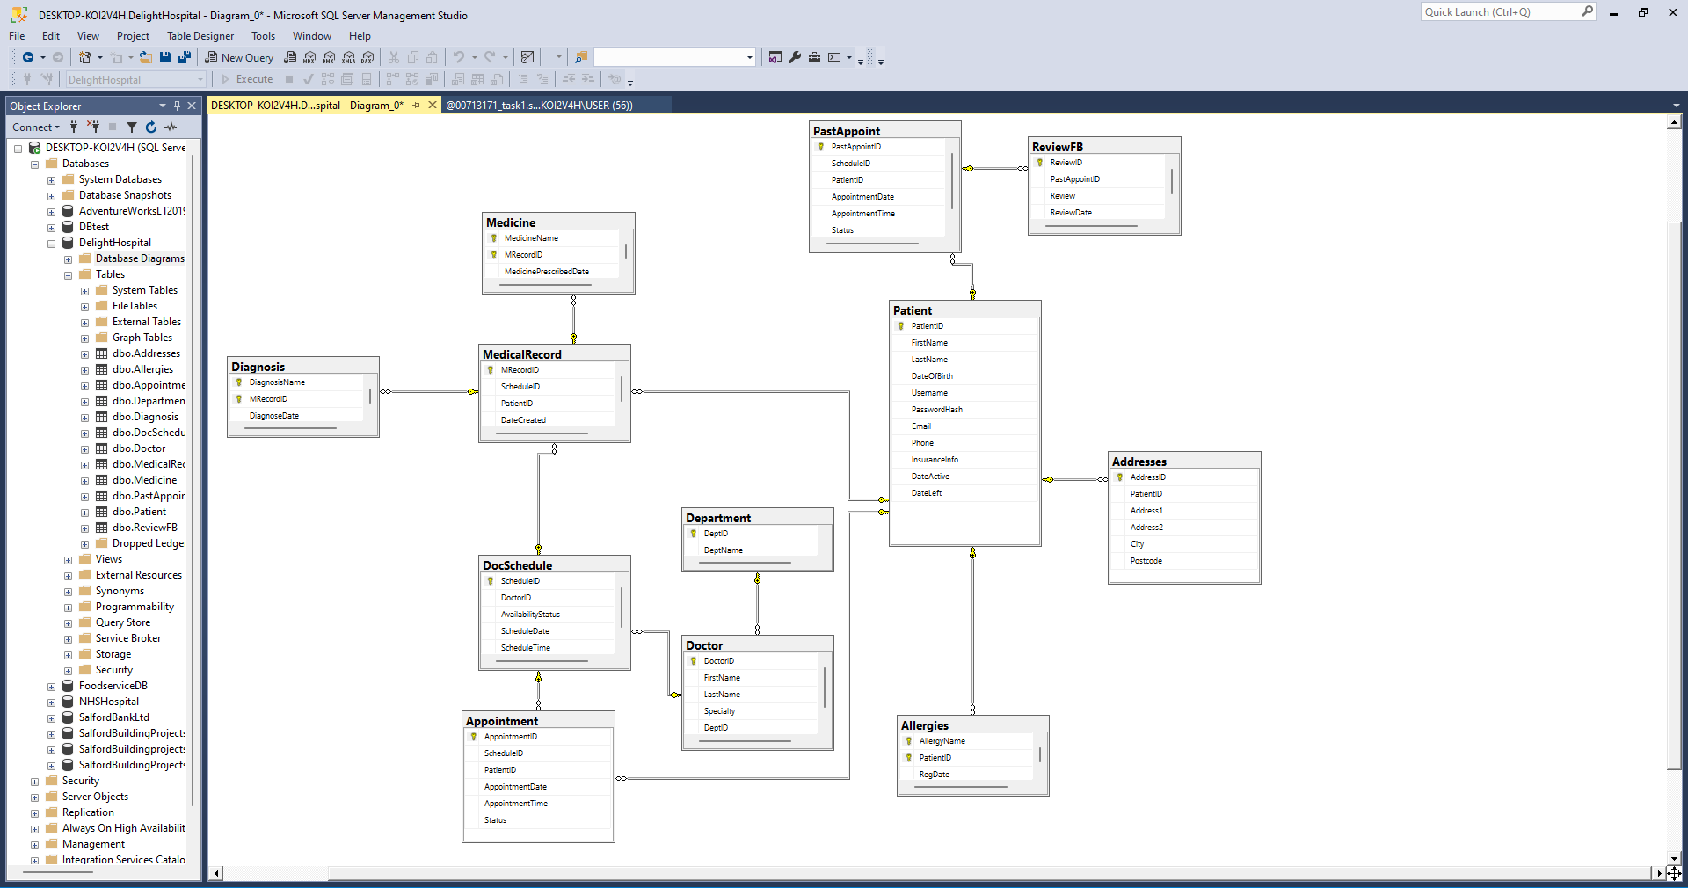This screenshot has width=1688, height=888.
Task: Expand the AdventureWorksLT database node
Action: tap(51, 212)
